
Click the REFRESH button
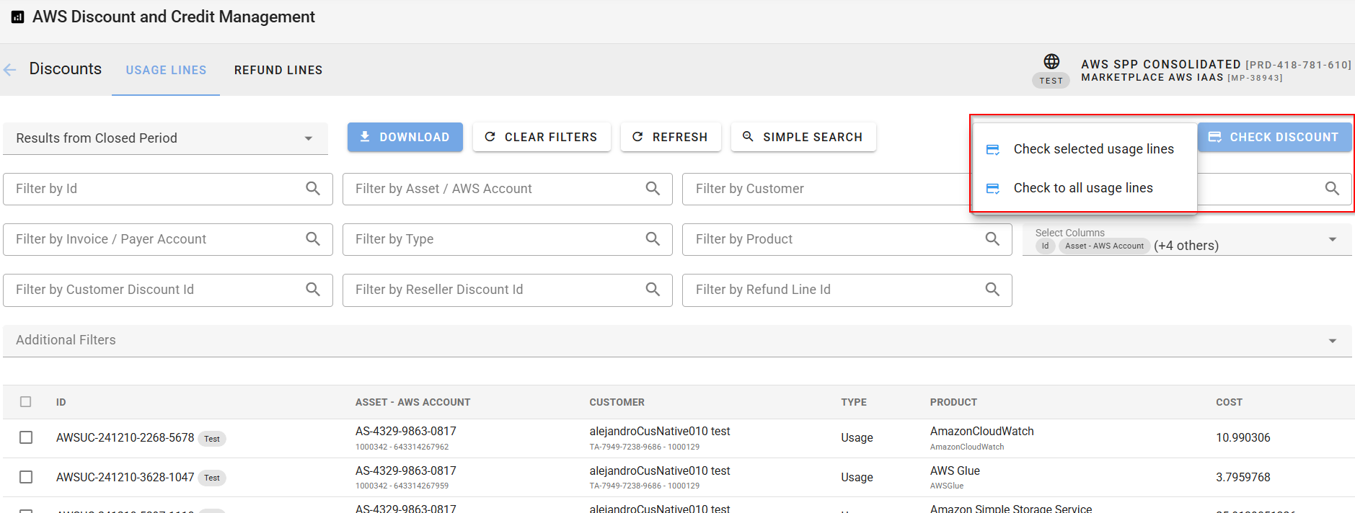click(671, 137)
